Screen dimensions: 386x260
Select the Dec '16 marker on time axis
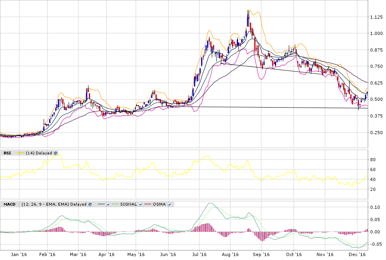tap(359, 254)
